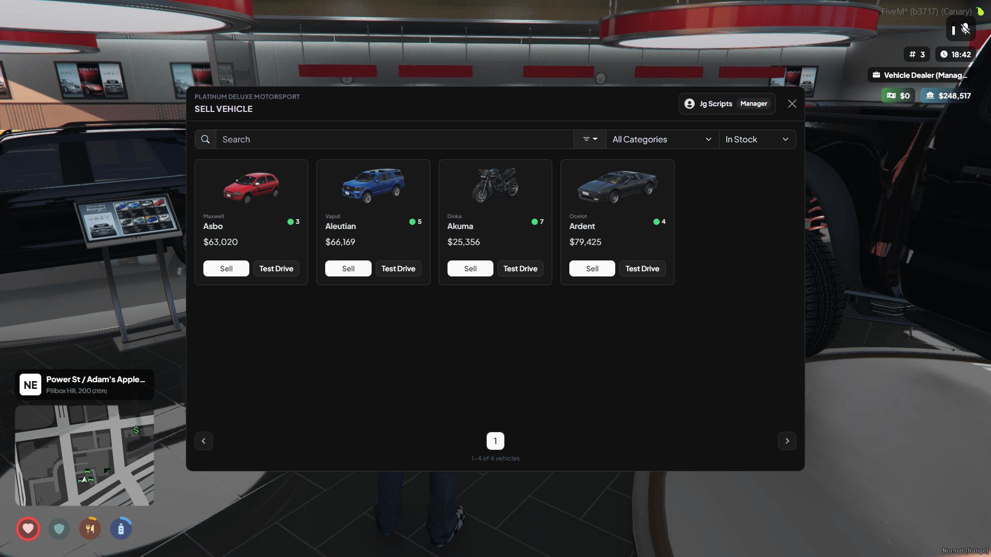
Task: Sell the Ocelot Ardent
Action: click(x=592, y=269)
